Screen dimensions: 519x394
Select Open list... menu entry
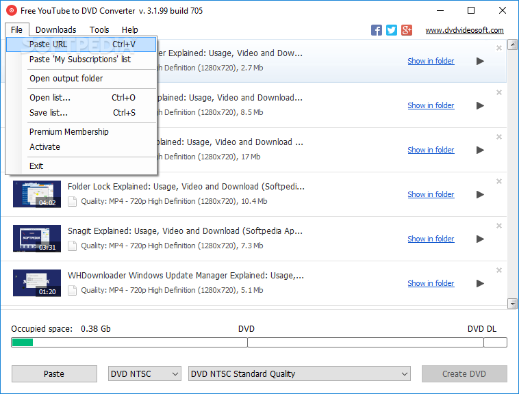click(81, 98)
